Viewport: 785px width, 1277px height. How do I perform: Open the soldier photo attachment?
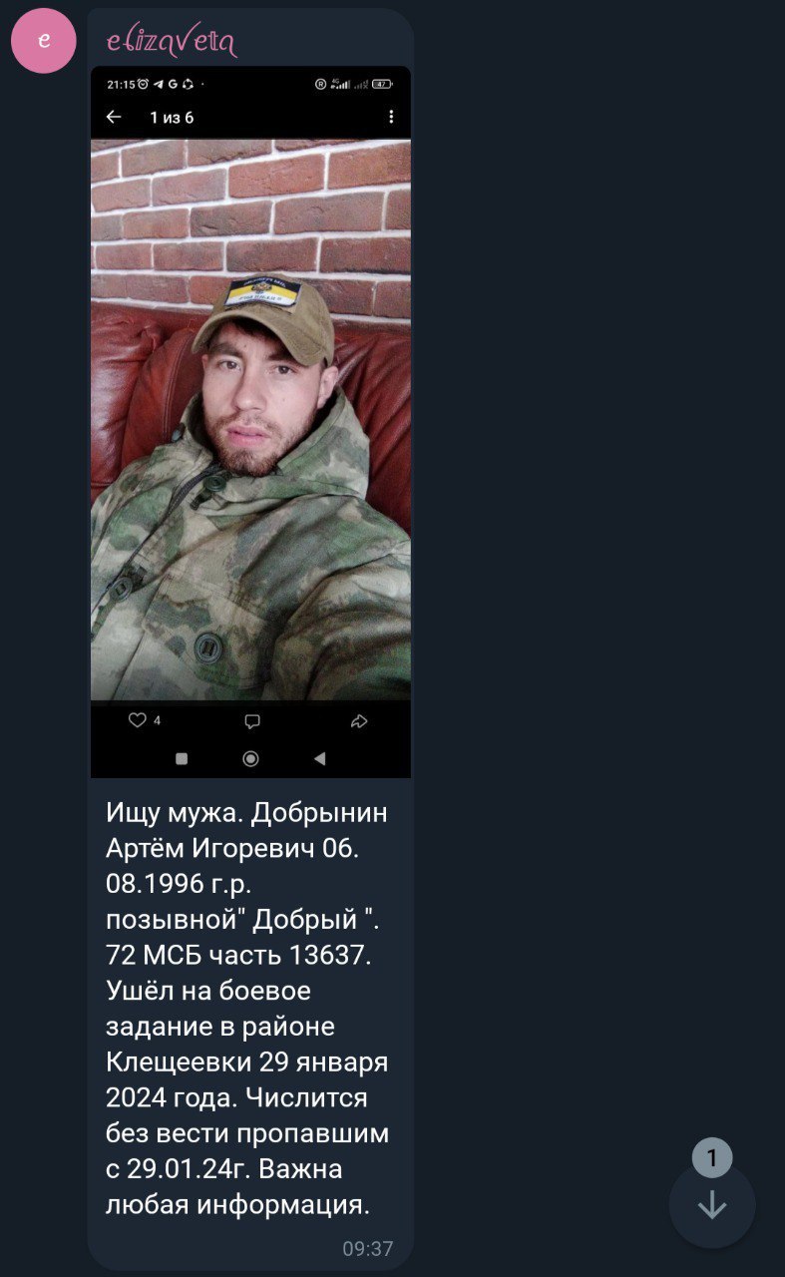click(x=250, y=422)
